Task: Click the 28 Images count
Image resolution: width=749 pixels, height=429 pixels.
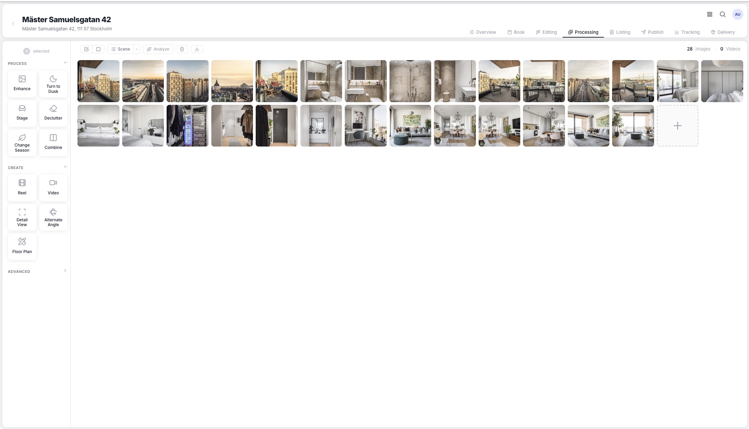Action: [698, 49]
